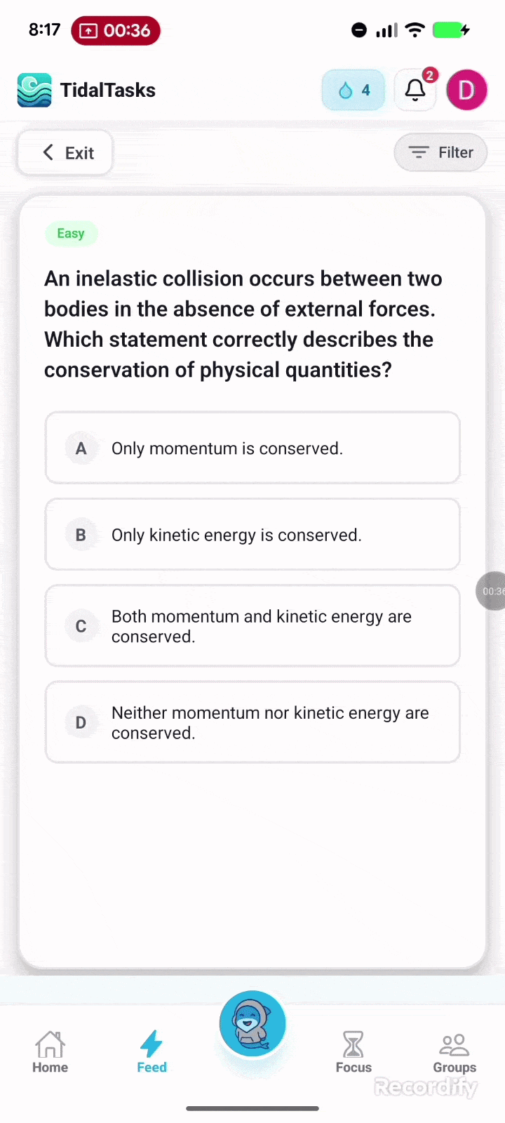Open the Filter options

[x=440, y=152]
